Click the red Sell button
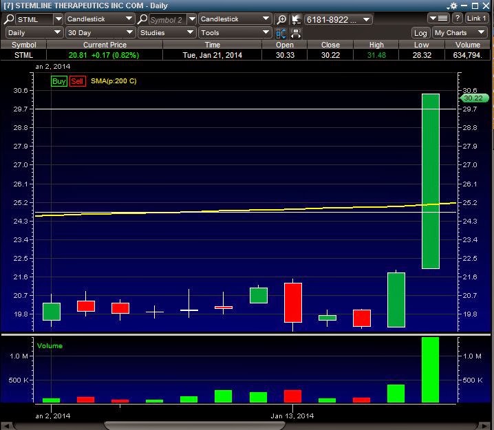Screen dimensions: 494x430 coord(78,81)
